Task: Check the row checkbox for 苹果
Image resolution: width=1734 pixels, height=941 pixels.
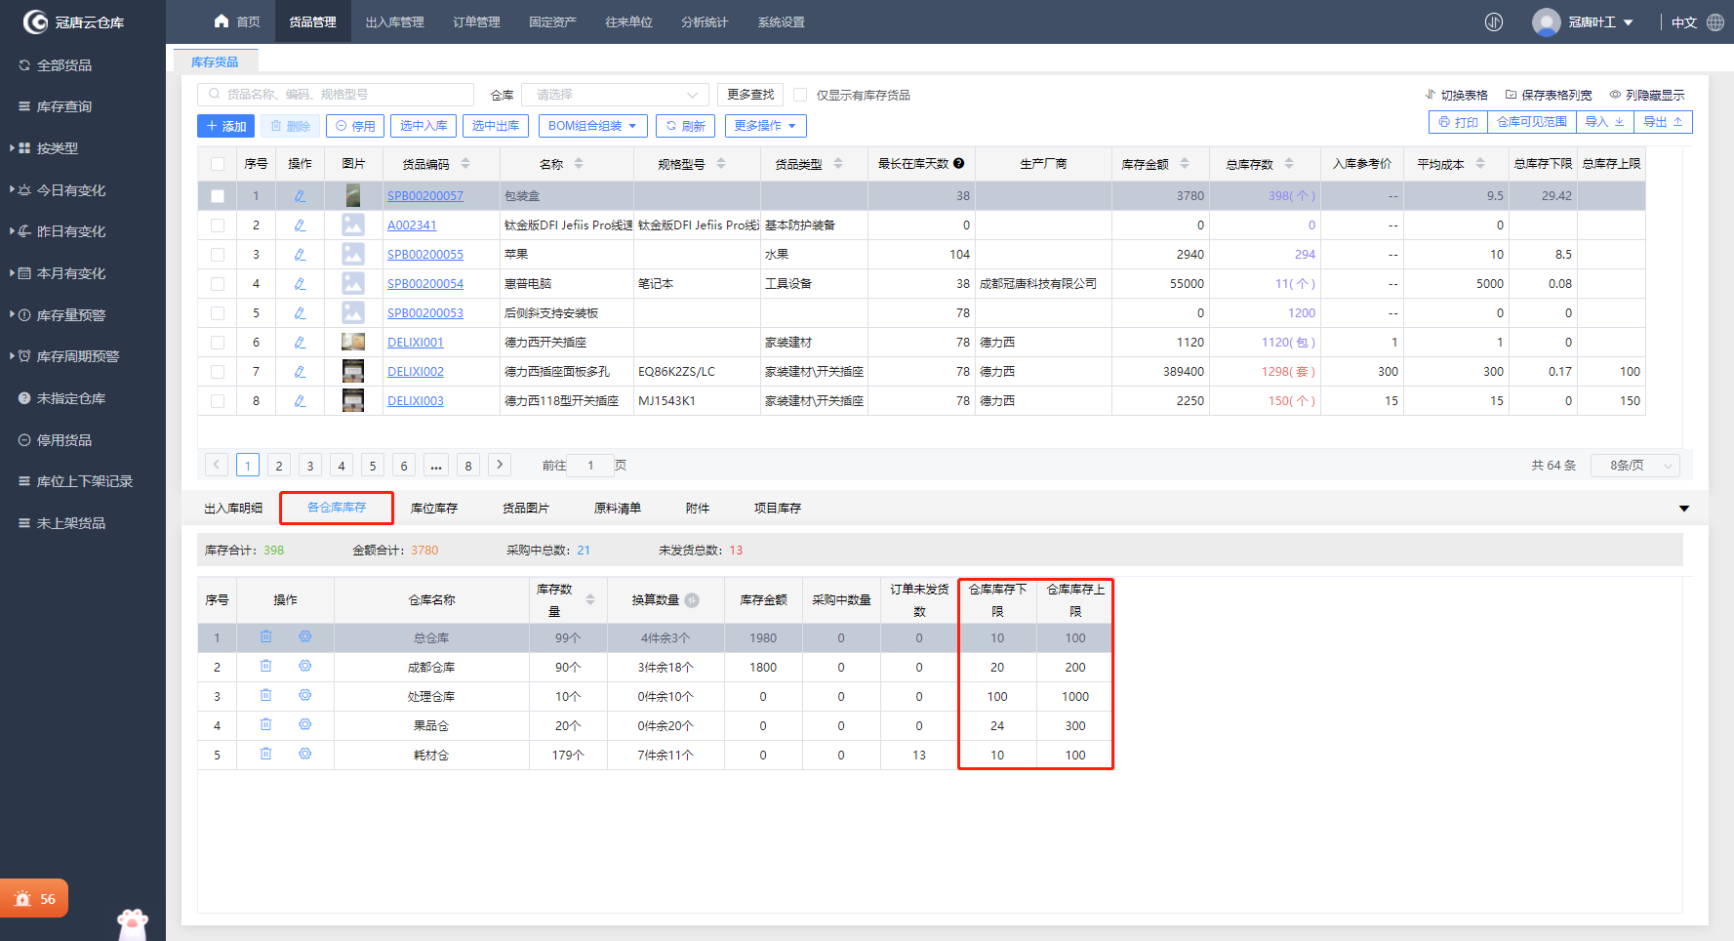Action: point(218,255)
